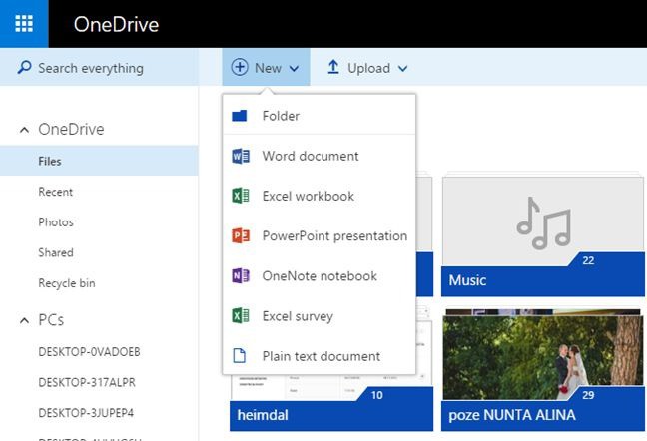The height and width of the screenshot is (441, 647).
Task: Click the 22 item count on Music
Action: tap(588, 260)
